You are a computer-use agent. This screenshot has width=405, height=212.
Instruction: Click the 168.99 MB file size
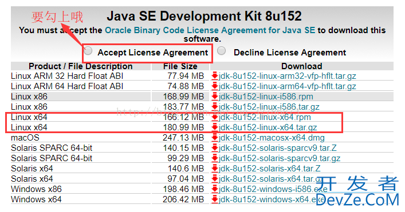(183, 97)
